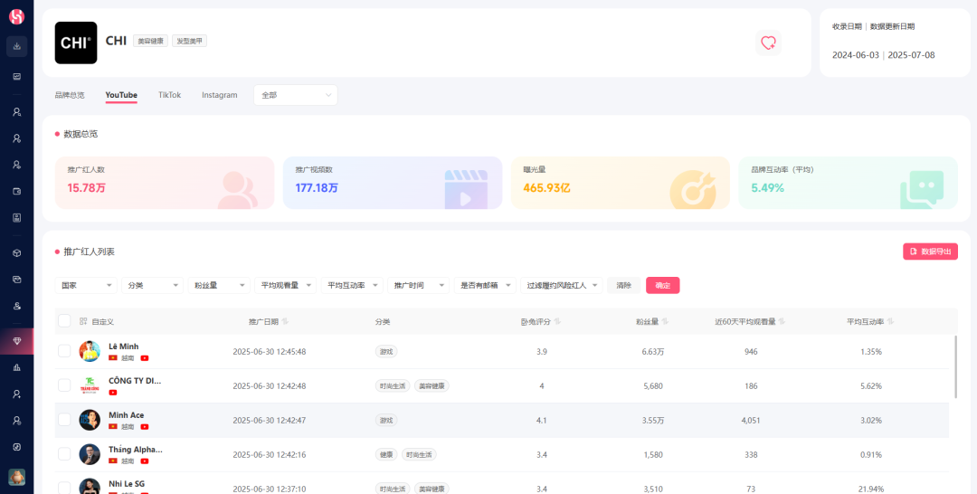
Task: Click the table vertical scrollbar
Action: pos(956,366)
